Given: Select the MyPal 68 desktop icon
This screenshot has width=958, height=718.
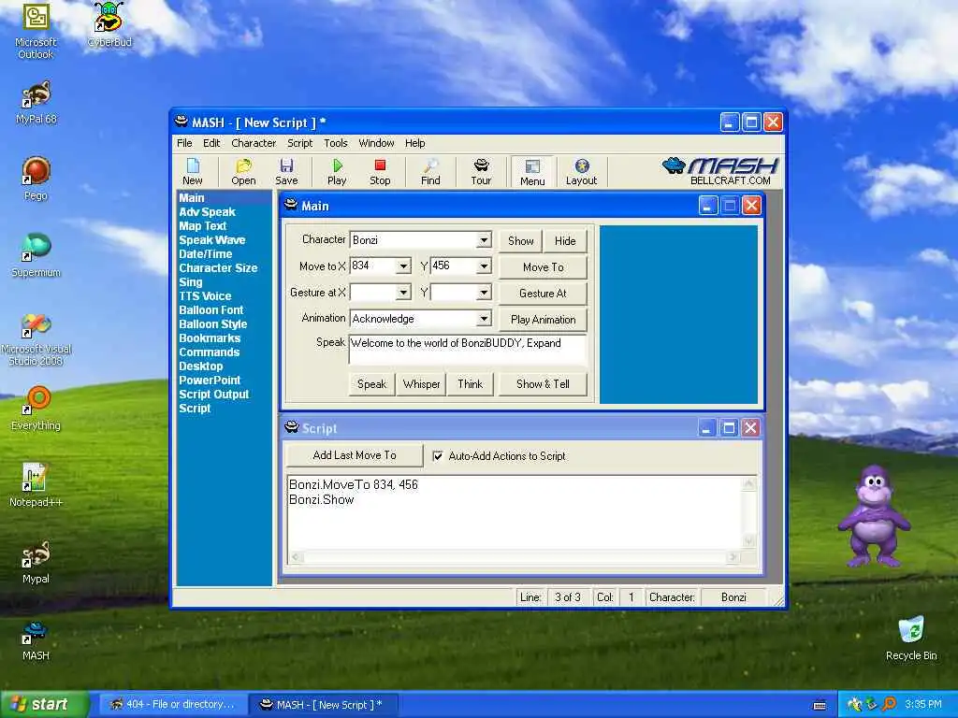Looking at the screenshot, I should (x=36, y=103).
